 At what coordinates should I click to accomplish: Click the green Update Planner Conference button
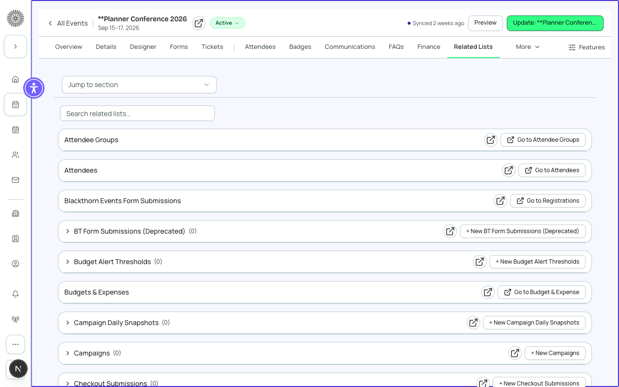[x=555, y=23]
